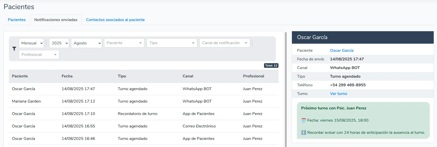The width and height of the screenshot is (437, 147).
Task: Click the info icon in the message
Action: tap(303, 133)
